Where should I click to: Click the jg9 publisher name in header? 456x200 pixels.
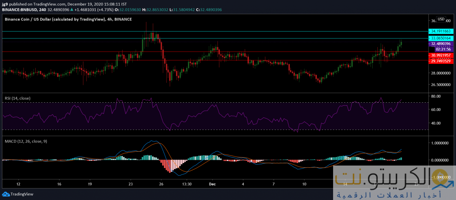click(5, 4)
